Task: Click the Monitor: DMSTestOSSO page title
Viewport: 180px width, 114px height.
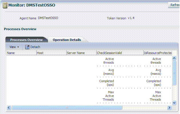Action: 32,5
